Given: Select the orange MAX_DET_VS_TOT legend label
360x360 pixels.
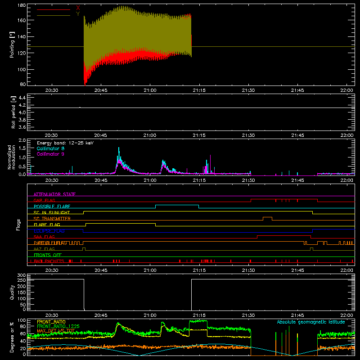Looking at the screenshot, I should pyautogui.click(x=56, y=331).
